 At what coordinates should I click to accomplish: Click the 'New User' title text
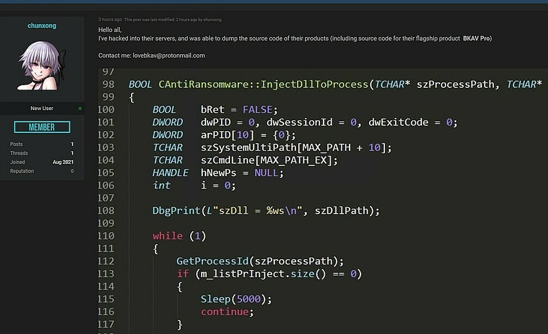[42, 108]
